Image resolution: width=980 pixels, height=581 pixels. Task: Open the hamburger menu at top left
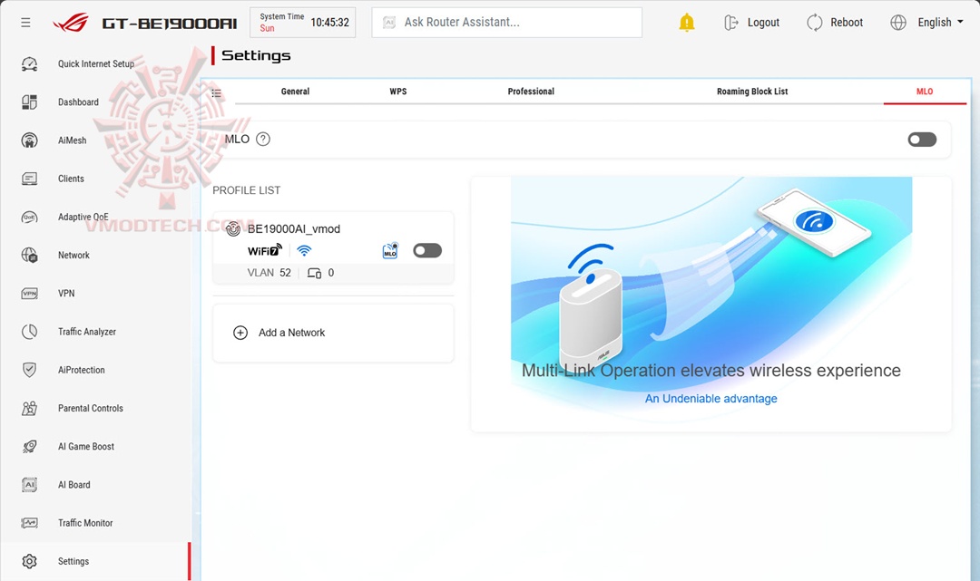25,23
